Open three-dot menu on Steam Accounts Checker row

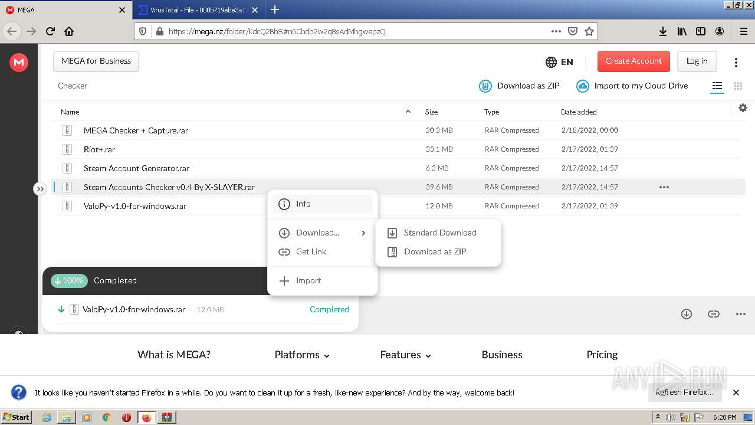pyautogui.click(x=664, y=187)
